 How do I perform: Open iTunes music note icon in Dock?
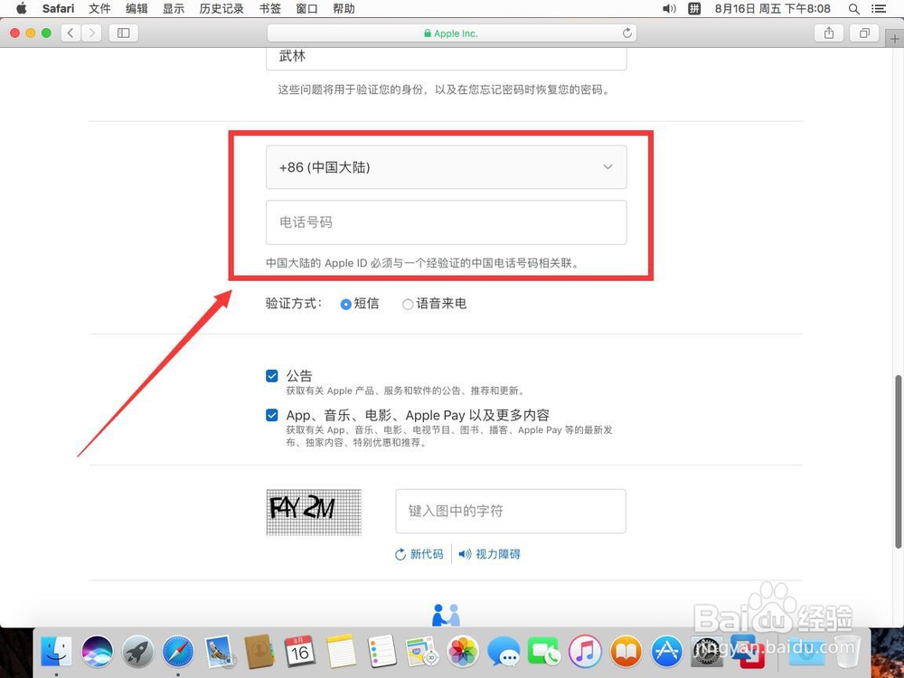pos(585,652)
